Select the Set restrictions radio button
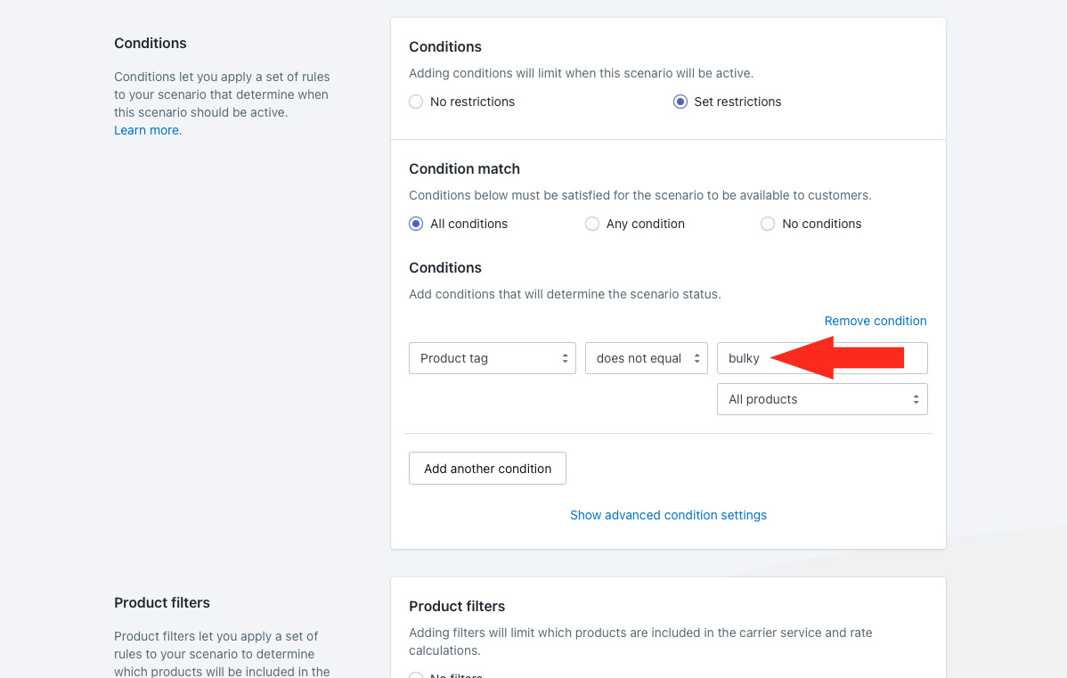 pyautogui.click(x=680, y=102)
